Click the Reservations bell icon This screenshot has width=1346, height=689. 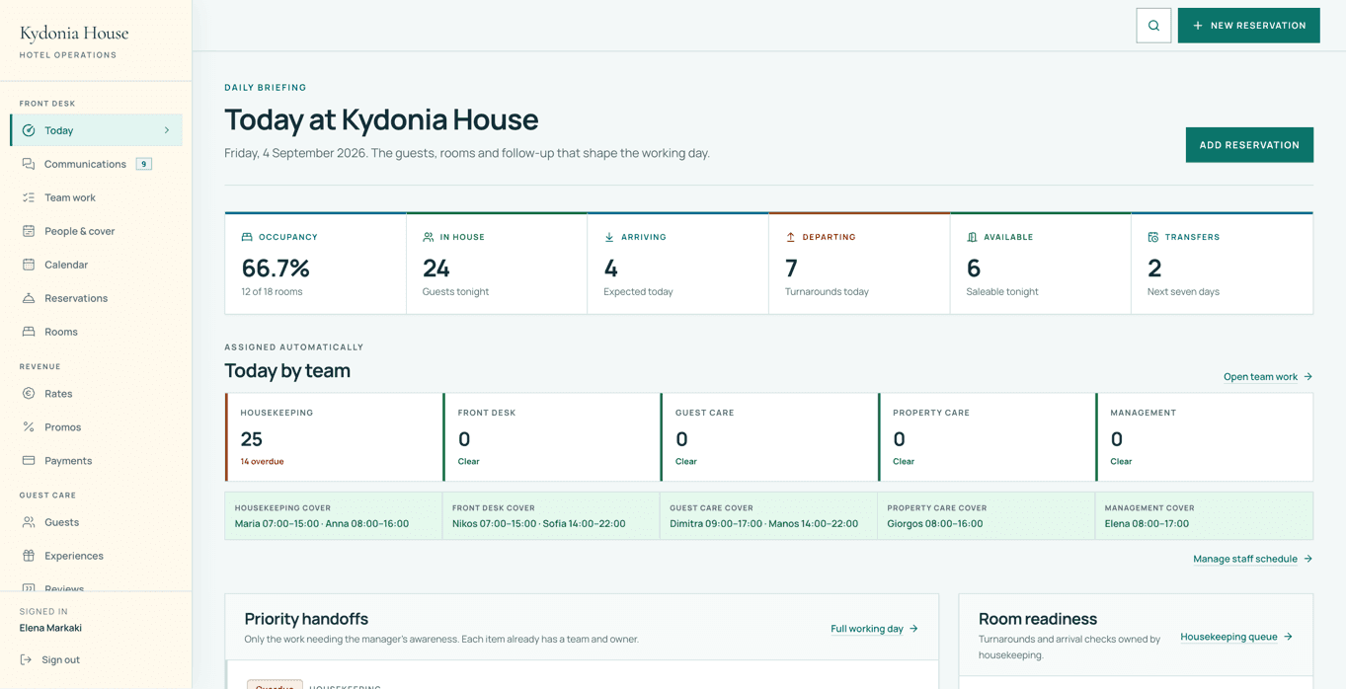pos(29,298)
